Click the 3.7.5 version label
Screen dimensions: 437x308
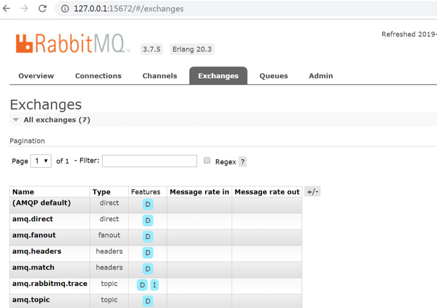152,49
